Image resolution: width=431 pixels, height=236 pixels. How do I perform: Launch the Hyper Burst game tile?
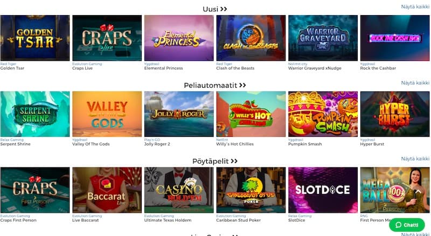pos(395,114)
